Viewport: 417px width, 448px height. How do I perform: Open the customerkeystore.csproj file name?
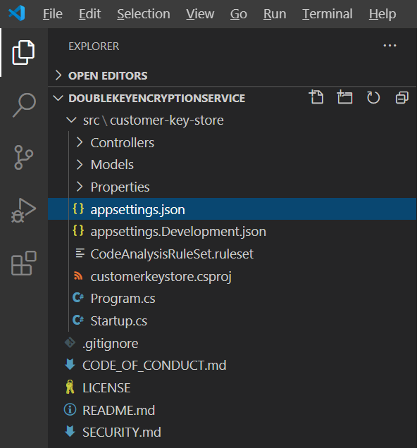[x=161, y=276]
